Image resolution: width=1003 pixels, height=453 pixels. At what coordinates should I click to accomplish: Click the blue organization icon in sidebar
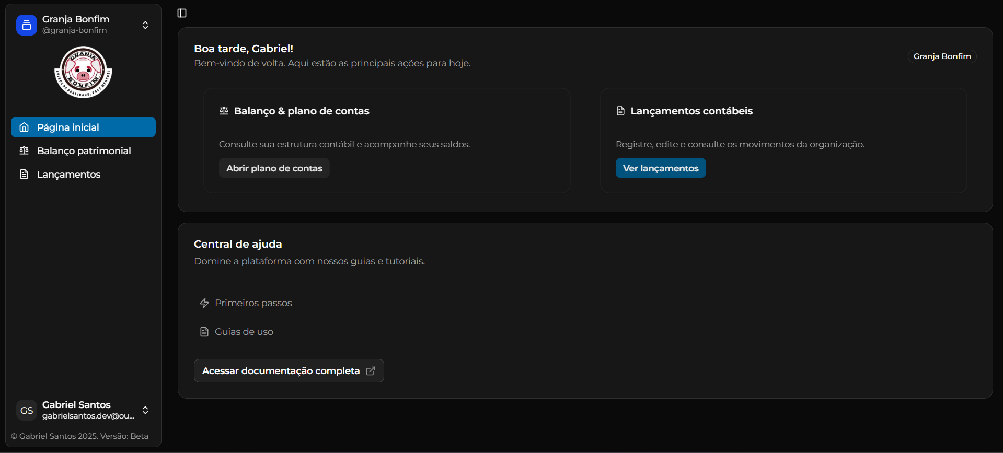[27, 25]
